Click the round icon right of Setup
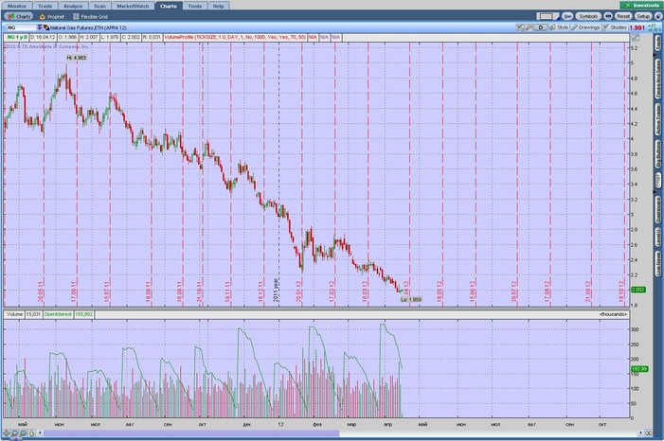 (658, 16)
